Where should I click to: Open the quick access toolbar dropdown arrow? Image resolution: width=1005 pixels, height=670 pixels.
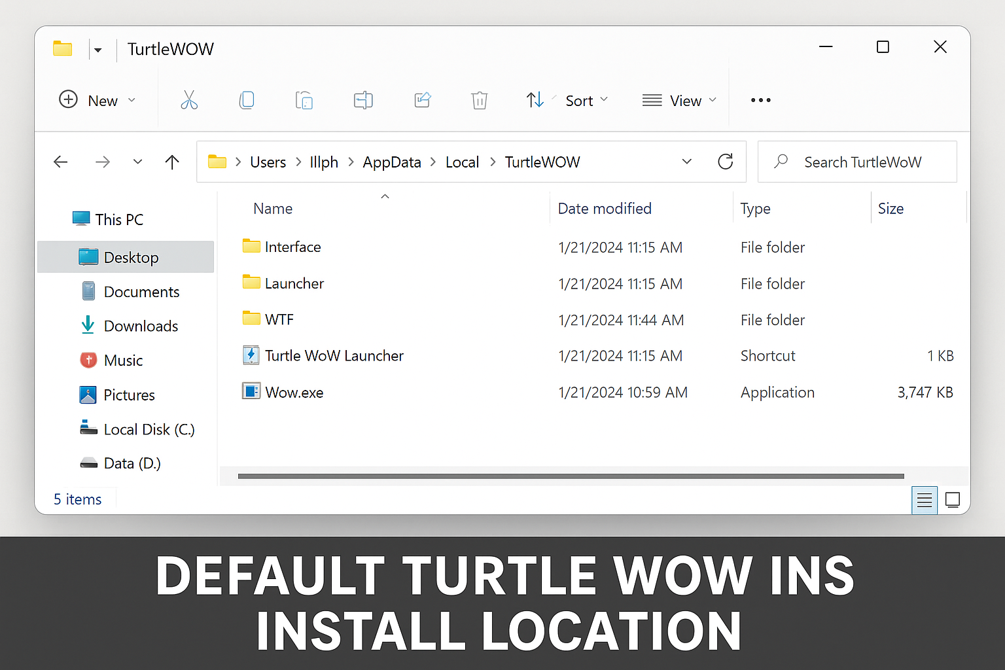[x=98, y=50]
